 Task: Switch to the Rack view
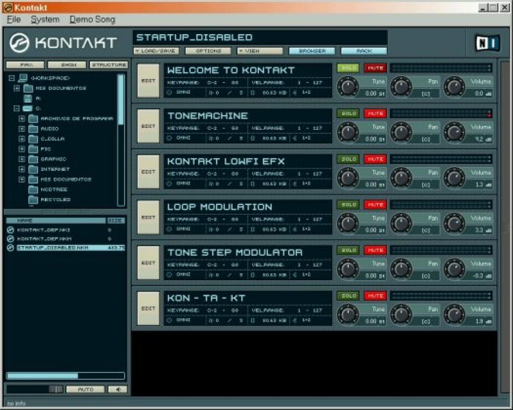[364, 51]
